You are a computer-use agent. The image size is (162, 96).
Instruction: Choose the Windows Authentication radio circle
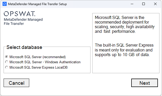click(x=6, y=62)
